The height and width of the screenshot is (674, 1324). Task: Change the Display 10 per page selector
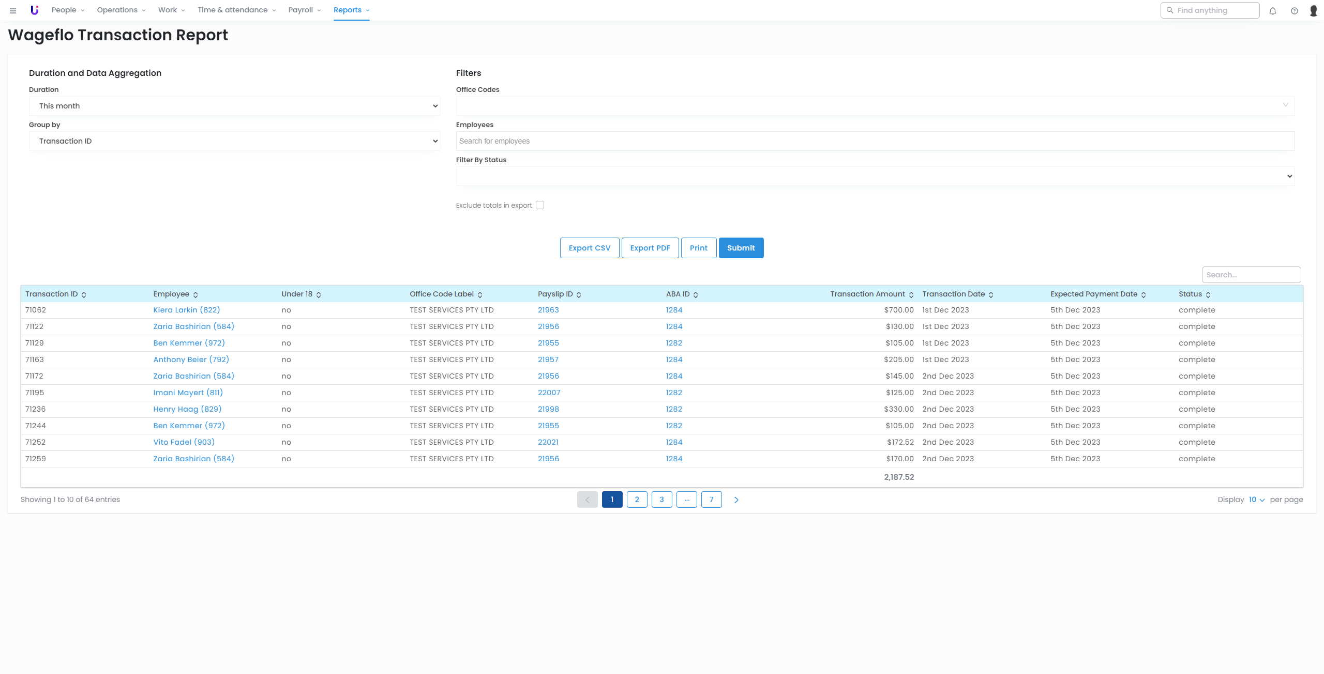pyautogui.click(x=1256, y=499)
